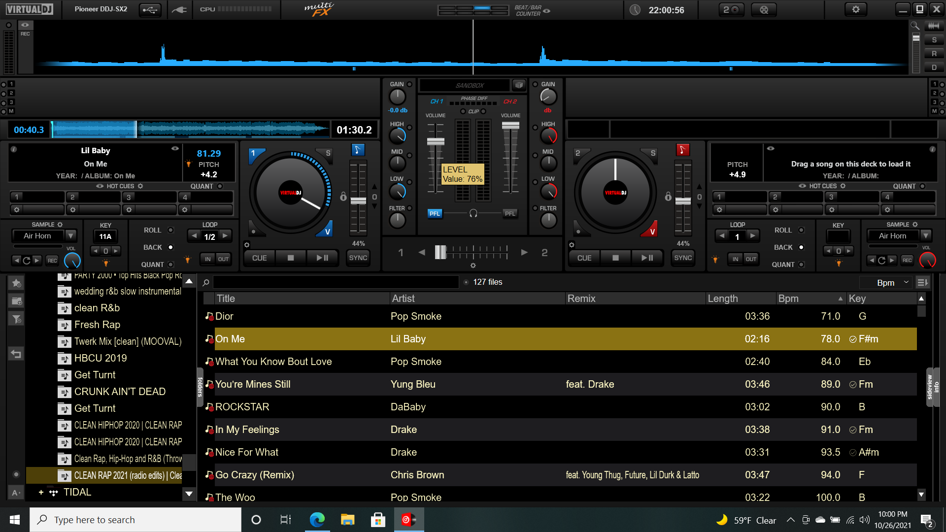Toggle the deck 1 eye visibility icon
Viewport: 946px width, 532px height.
click(x=175, y=148)
